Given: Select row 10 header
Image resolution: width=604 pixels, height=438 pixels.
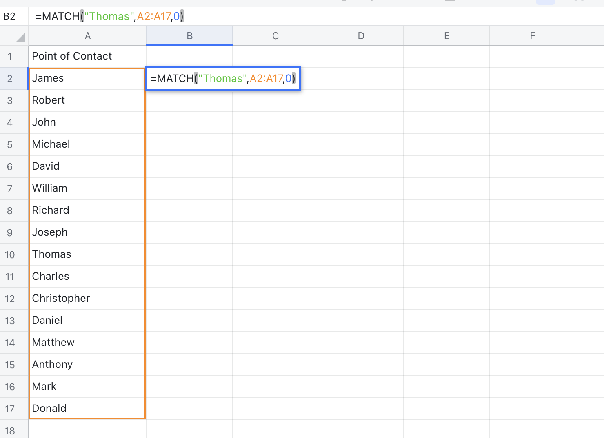Looking at the screenshot, I should coord(10,255).
